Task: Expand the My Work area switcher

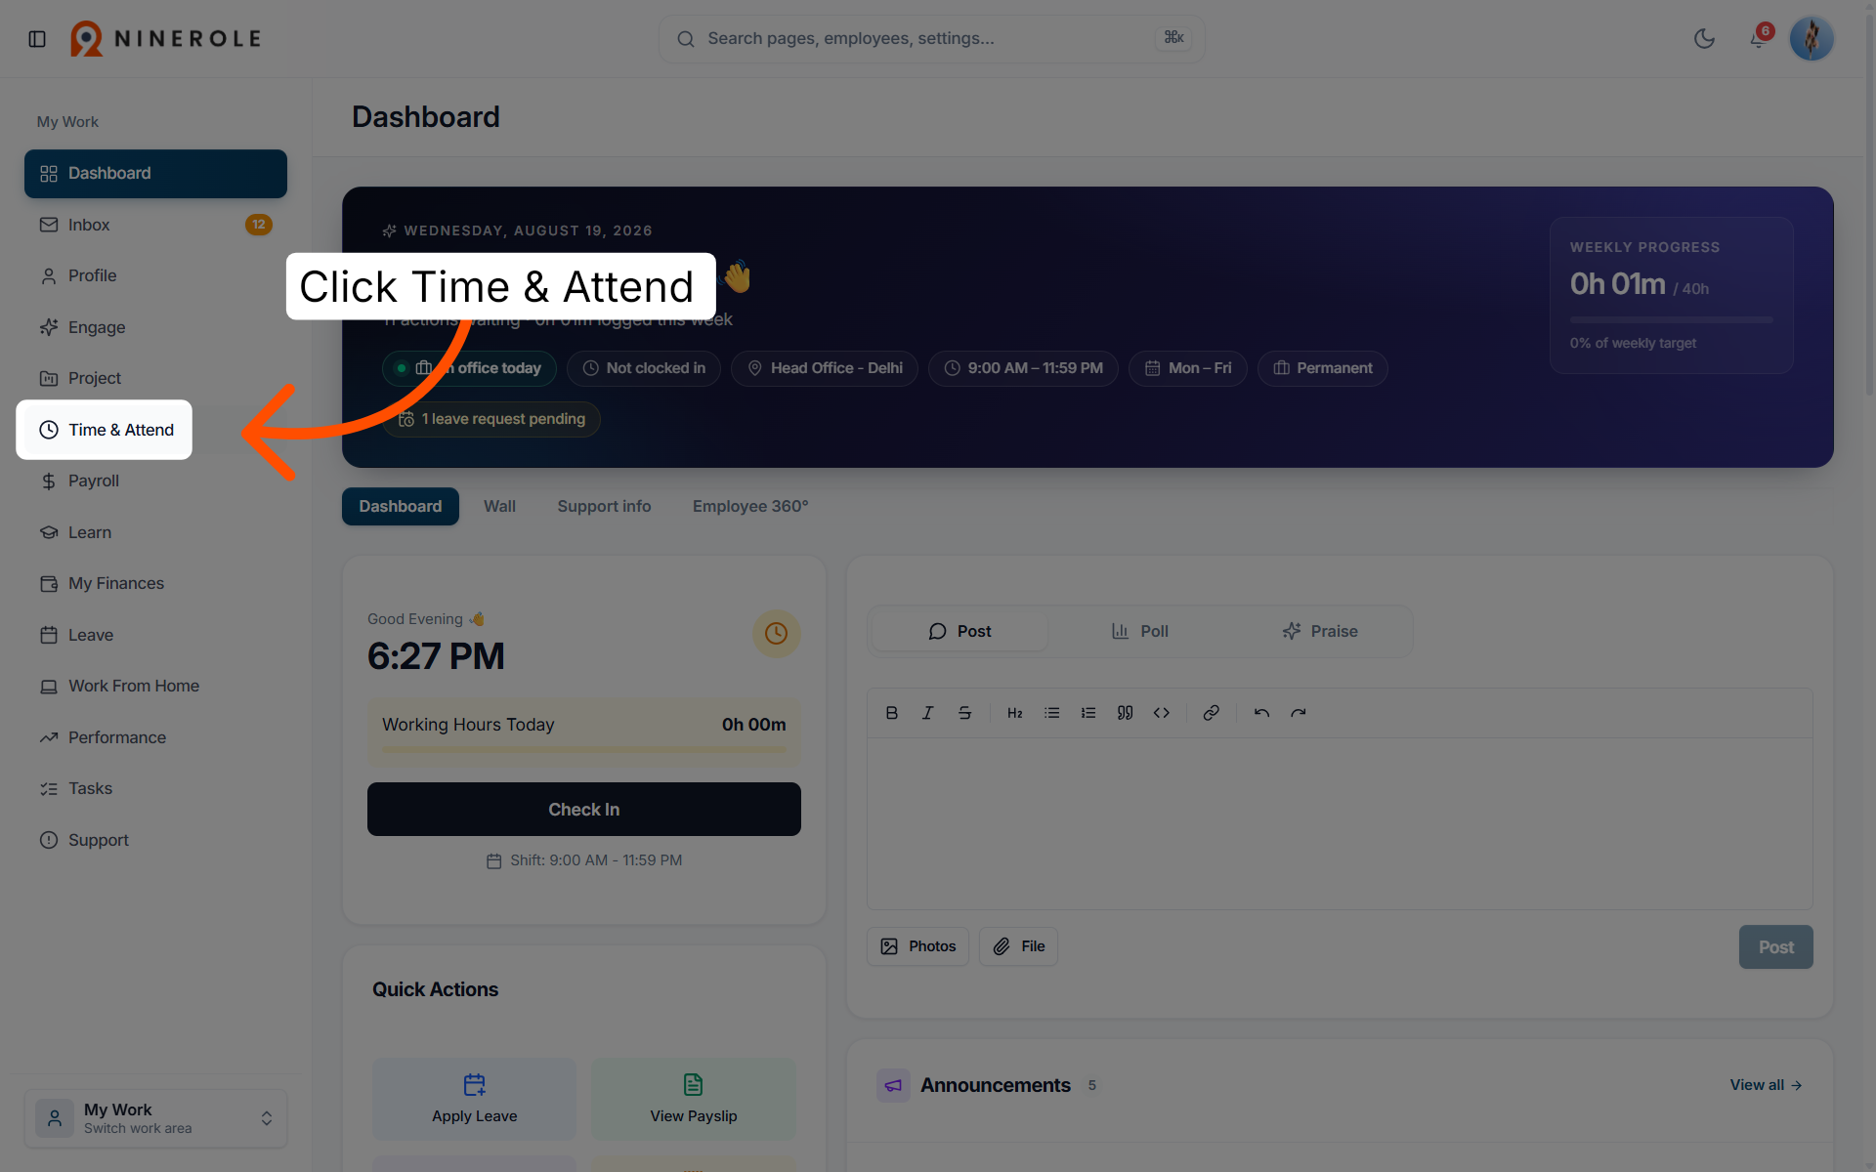Action: [155, 1118]
